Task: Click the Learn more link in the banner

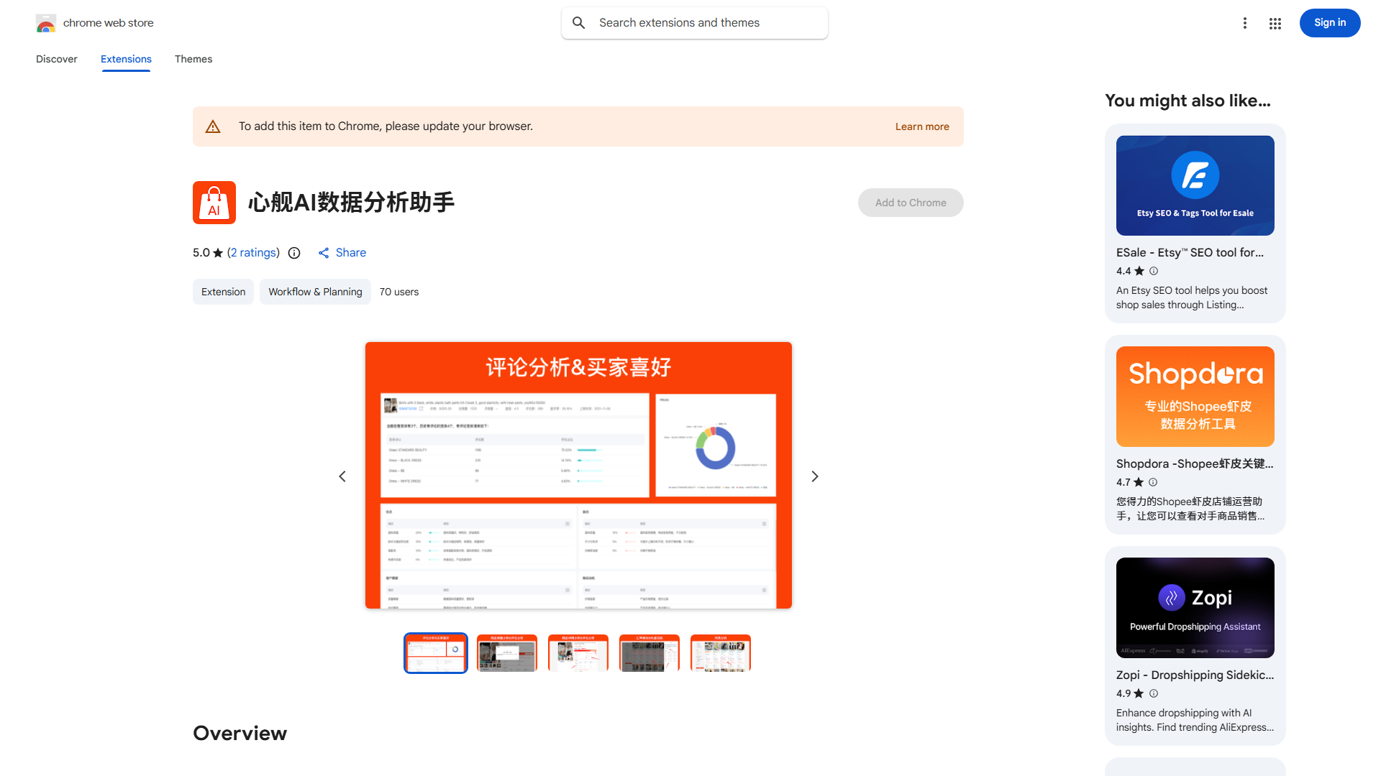Action: [921, 126]
